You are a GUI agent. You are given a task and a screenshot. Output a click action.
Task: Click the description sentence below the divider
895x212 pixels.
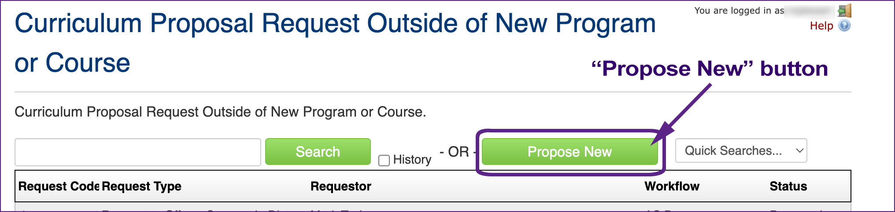pyautogui.click(x=220, y=112)
